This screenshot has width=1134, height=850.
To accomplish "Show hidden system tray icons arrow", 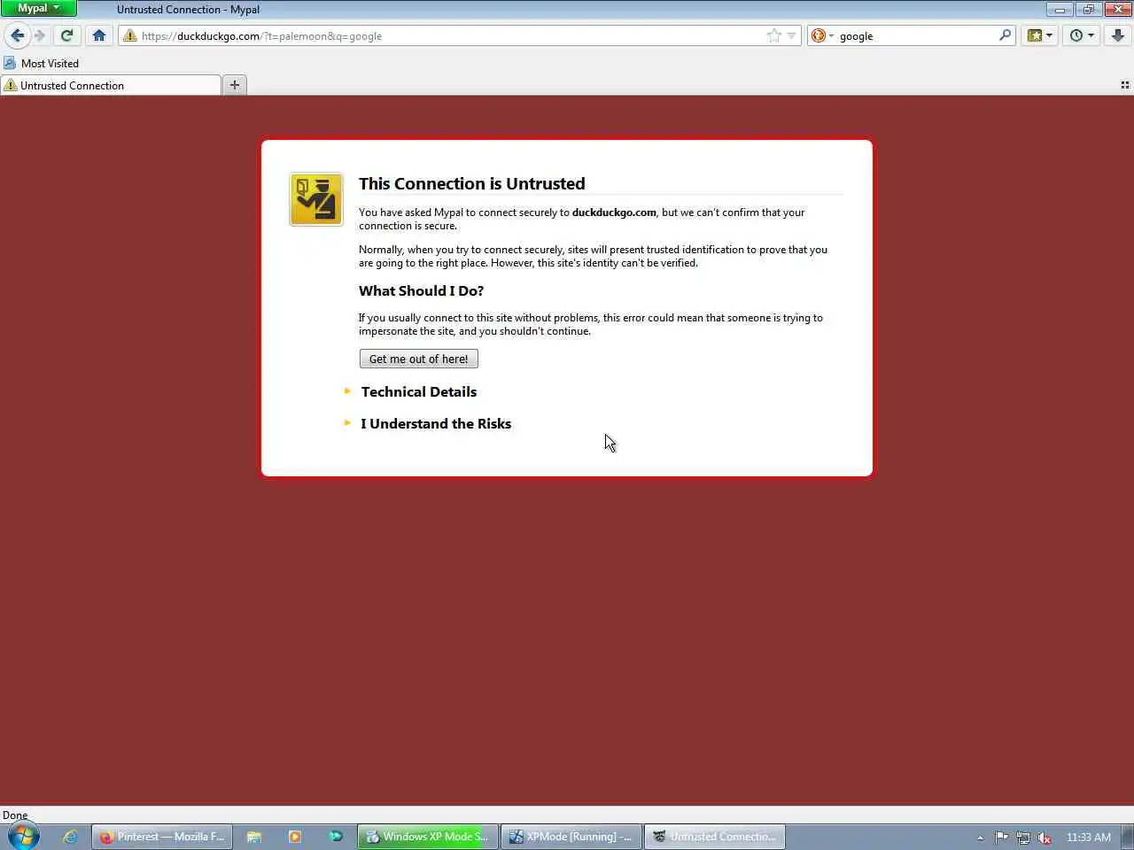I will pos(980,838).
